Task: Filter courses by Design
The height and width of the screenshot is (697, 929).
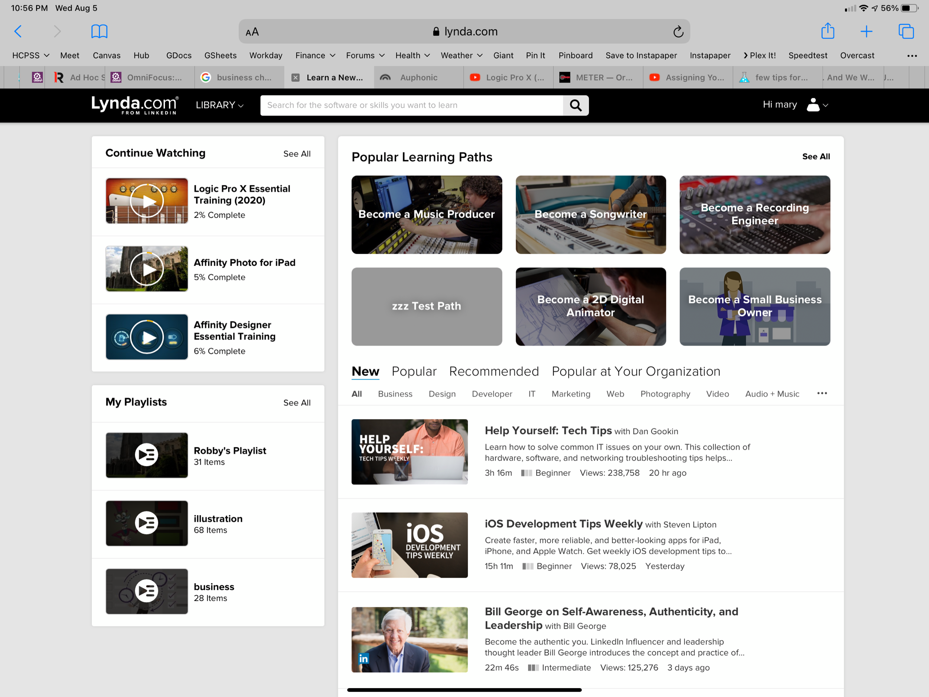Action: [x=442, y=394]
